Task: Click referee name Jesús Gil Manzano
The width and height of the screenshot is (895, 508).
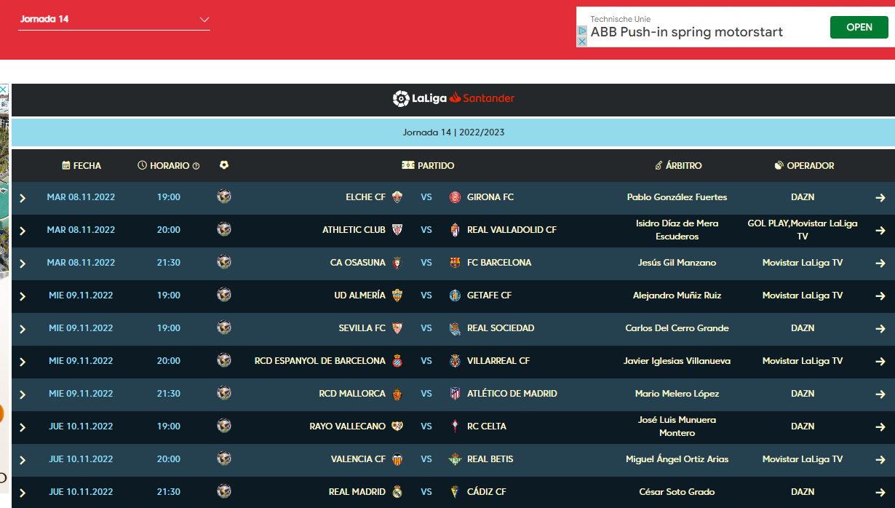Action: click(x=677, y=263)
